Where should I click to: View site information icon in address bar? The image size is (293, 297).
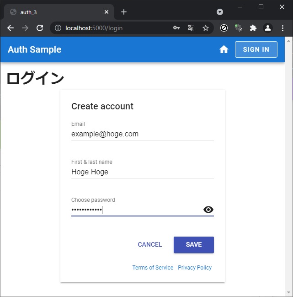coord(58,28)
